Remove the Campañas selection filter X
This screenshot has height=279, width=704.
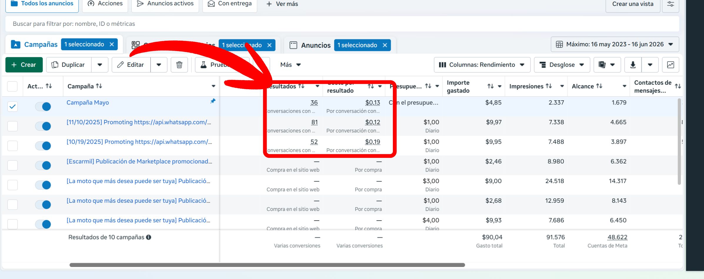tap(112, 44)
